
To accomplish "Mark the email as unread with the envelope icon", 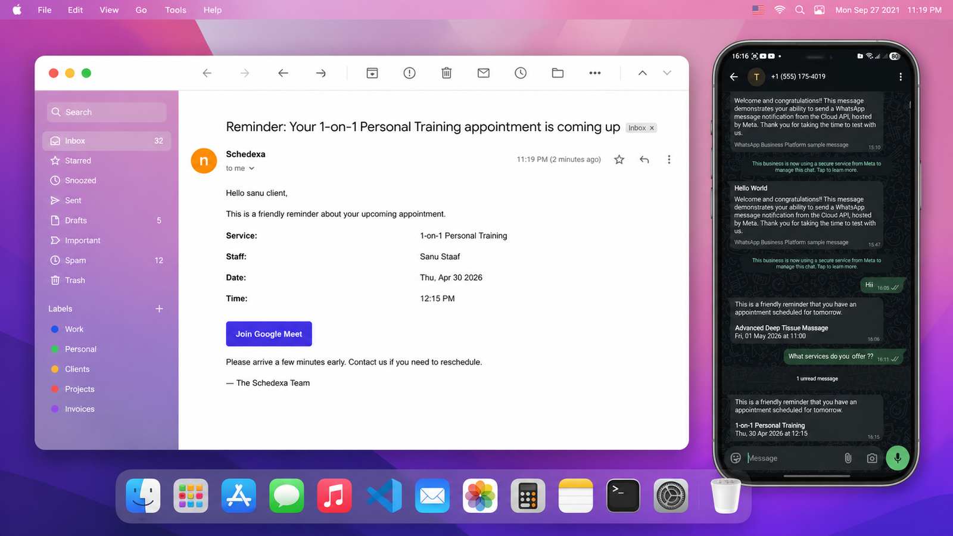I will tap(484, 73).
